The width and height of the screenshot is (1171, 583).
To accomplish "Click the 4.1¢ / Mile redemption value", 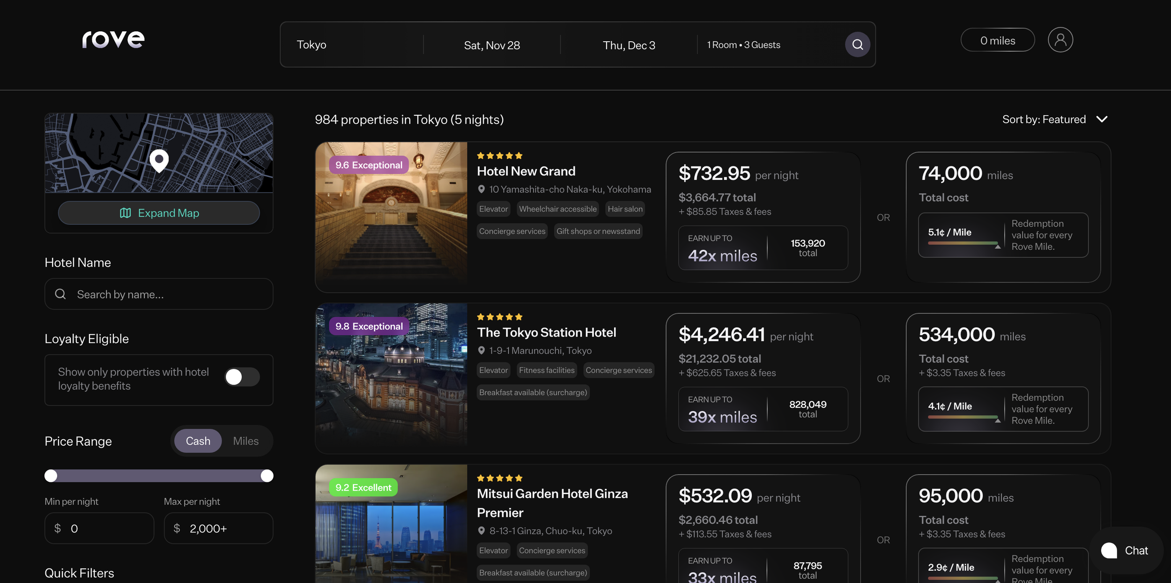I will tap(950, 406).
